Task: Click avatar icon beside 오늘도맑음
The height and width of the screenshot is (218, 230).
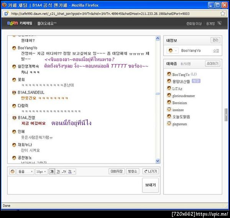Action: pos(169,117)
